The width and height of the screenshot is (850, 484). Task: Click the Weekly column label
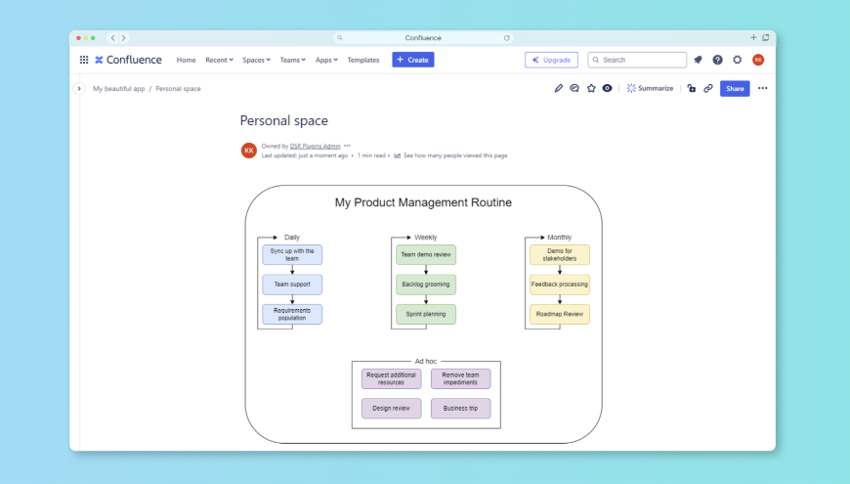(426, 238)
